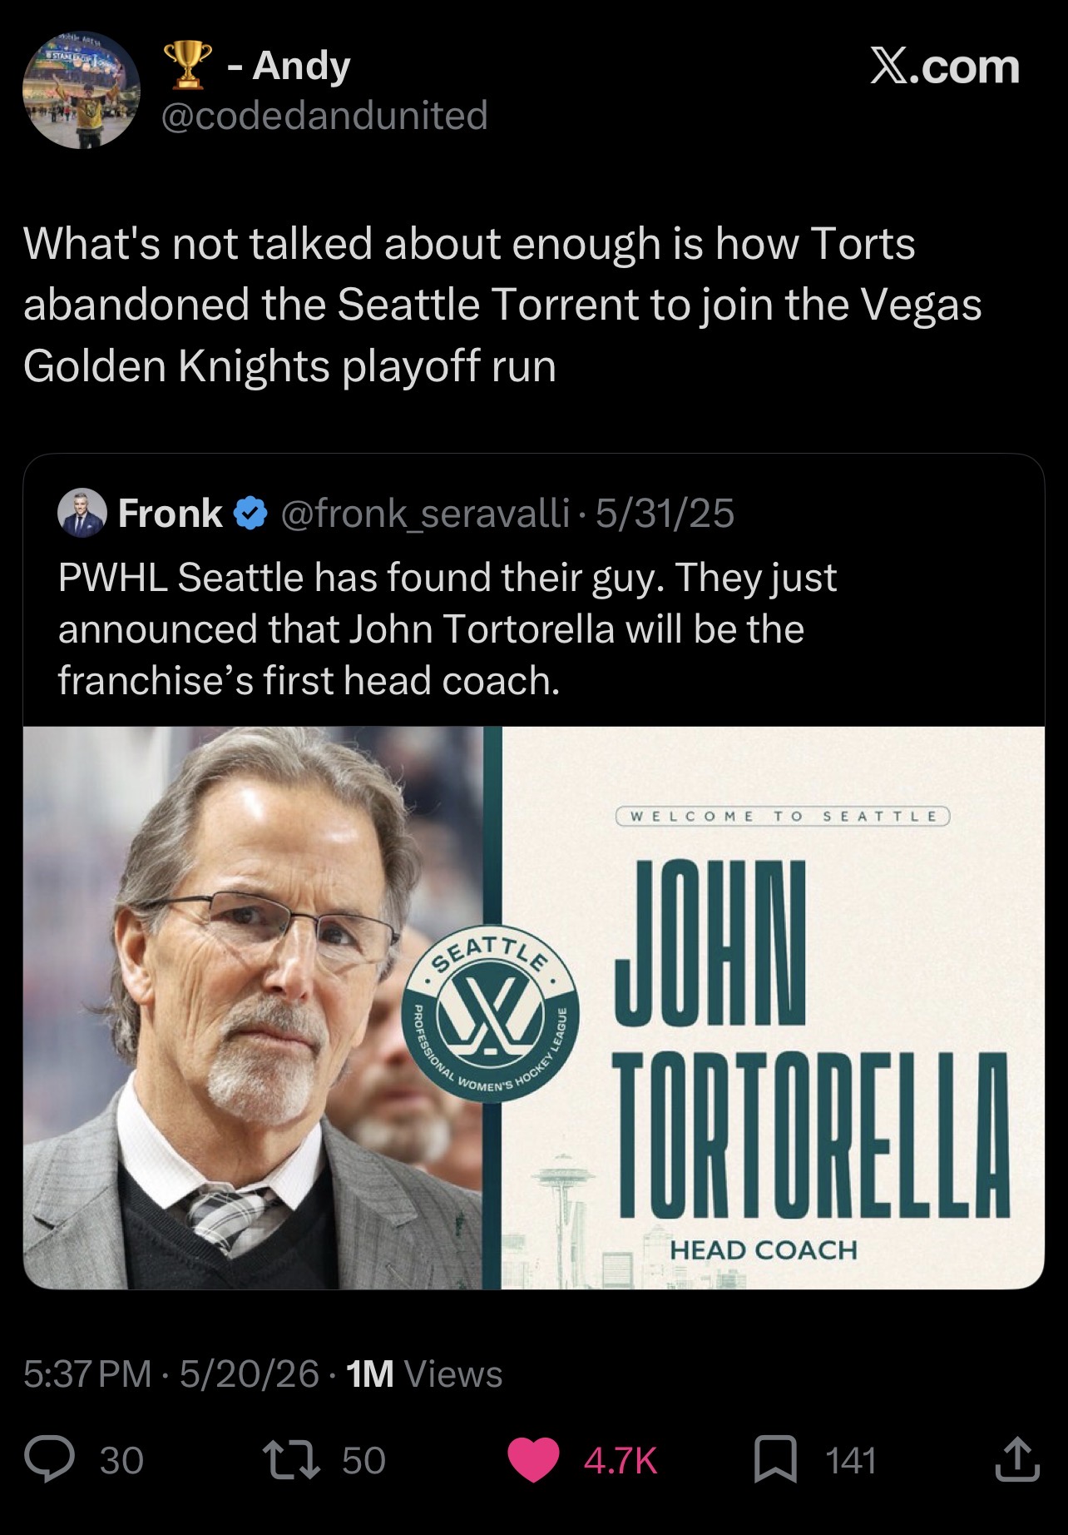Open Andy's profile avatar
The width and height of the screenshot is (1068, 1535).
click(81, 90)
